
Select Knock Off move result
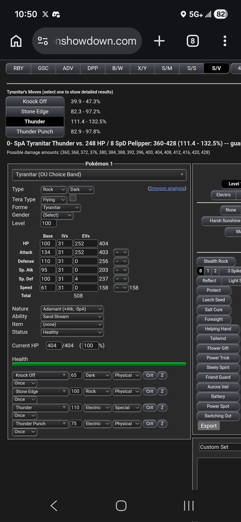[x=35, y=101]
